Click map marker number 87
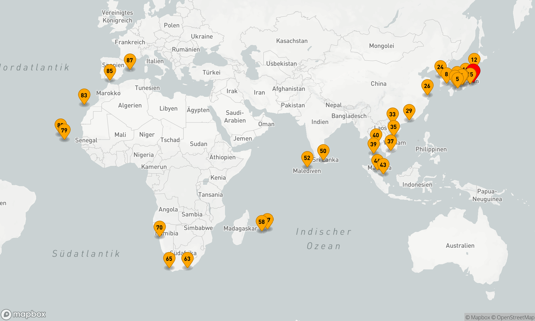Viewport: 535px width, 321px height. tap(130, 61)
